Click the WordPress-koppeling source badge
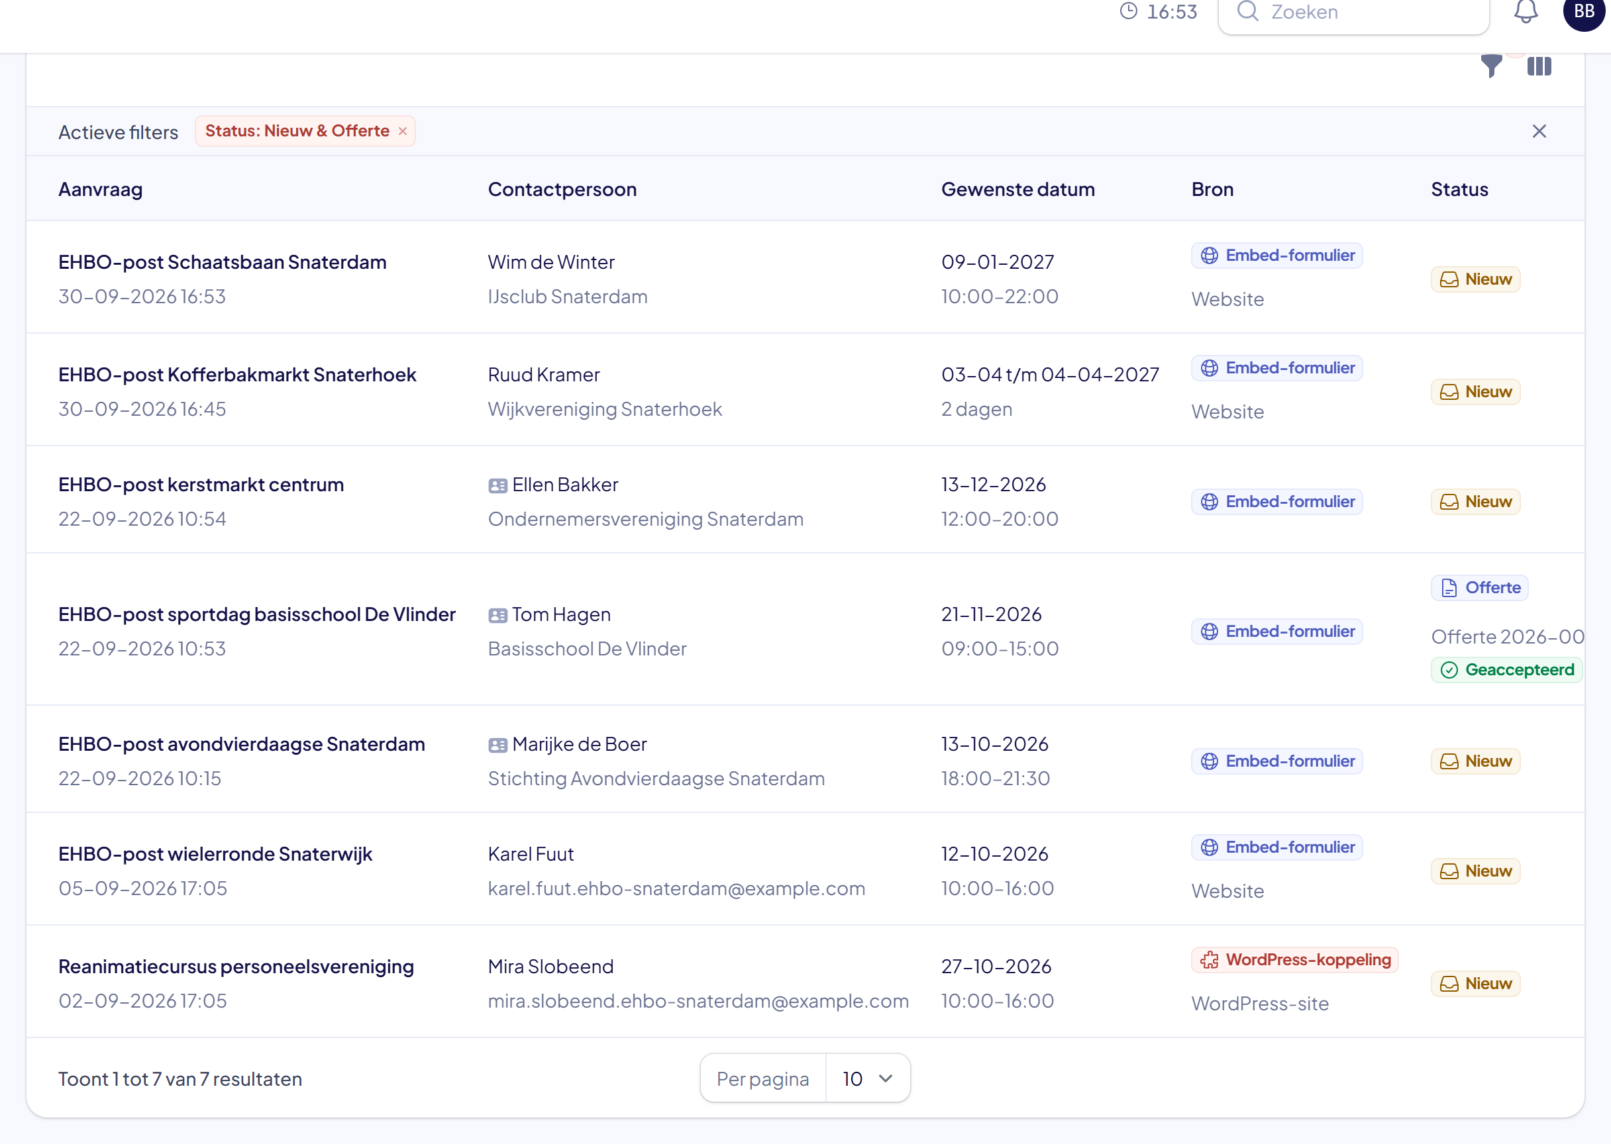The height and width of the screenshot is (1144, 1611). [1294, 960]
